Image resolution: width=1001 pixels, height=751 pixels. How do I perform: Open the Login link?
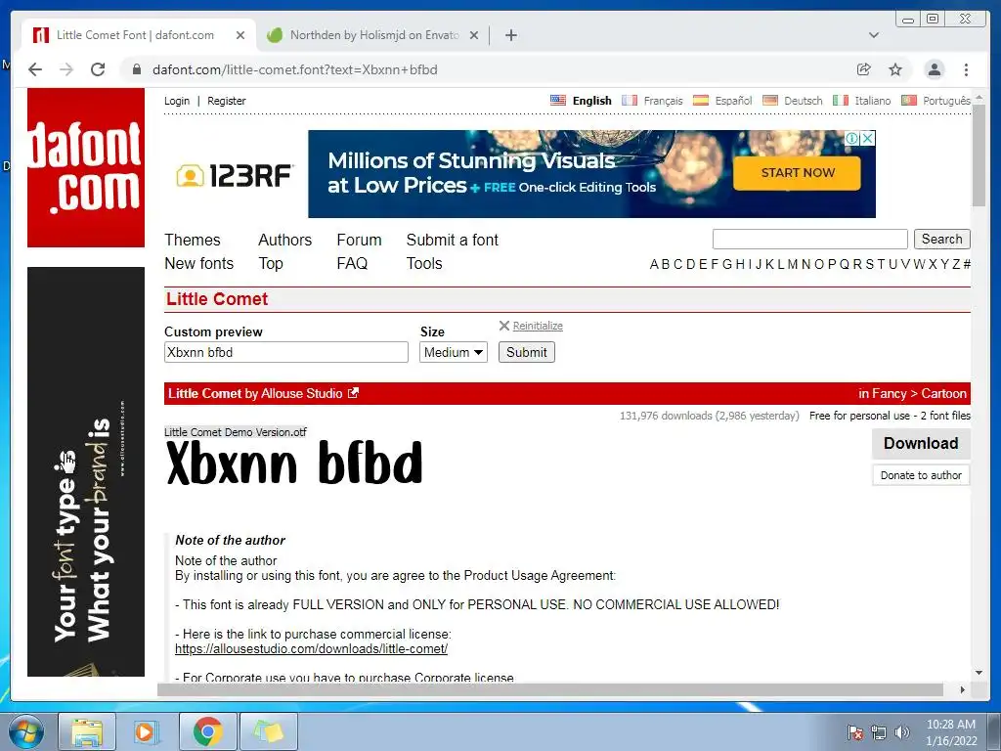(x=177, y=101)
